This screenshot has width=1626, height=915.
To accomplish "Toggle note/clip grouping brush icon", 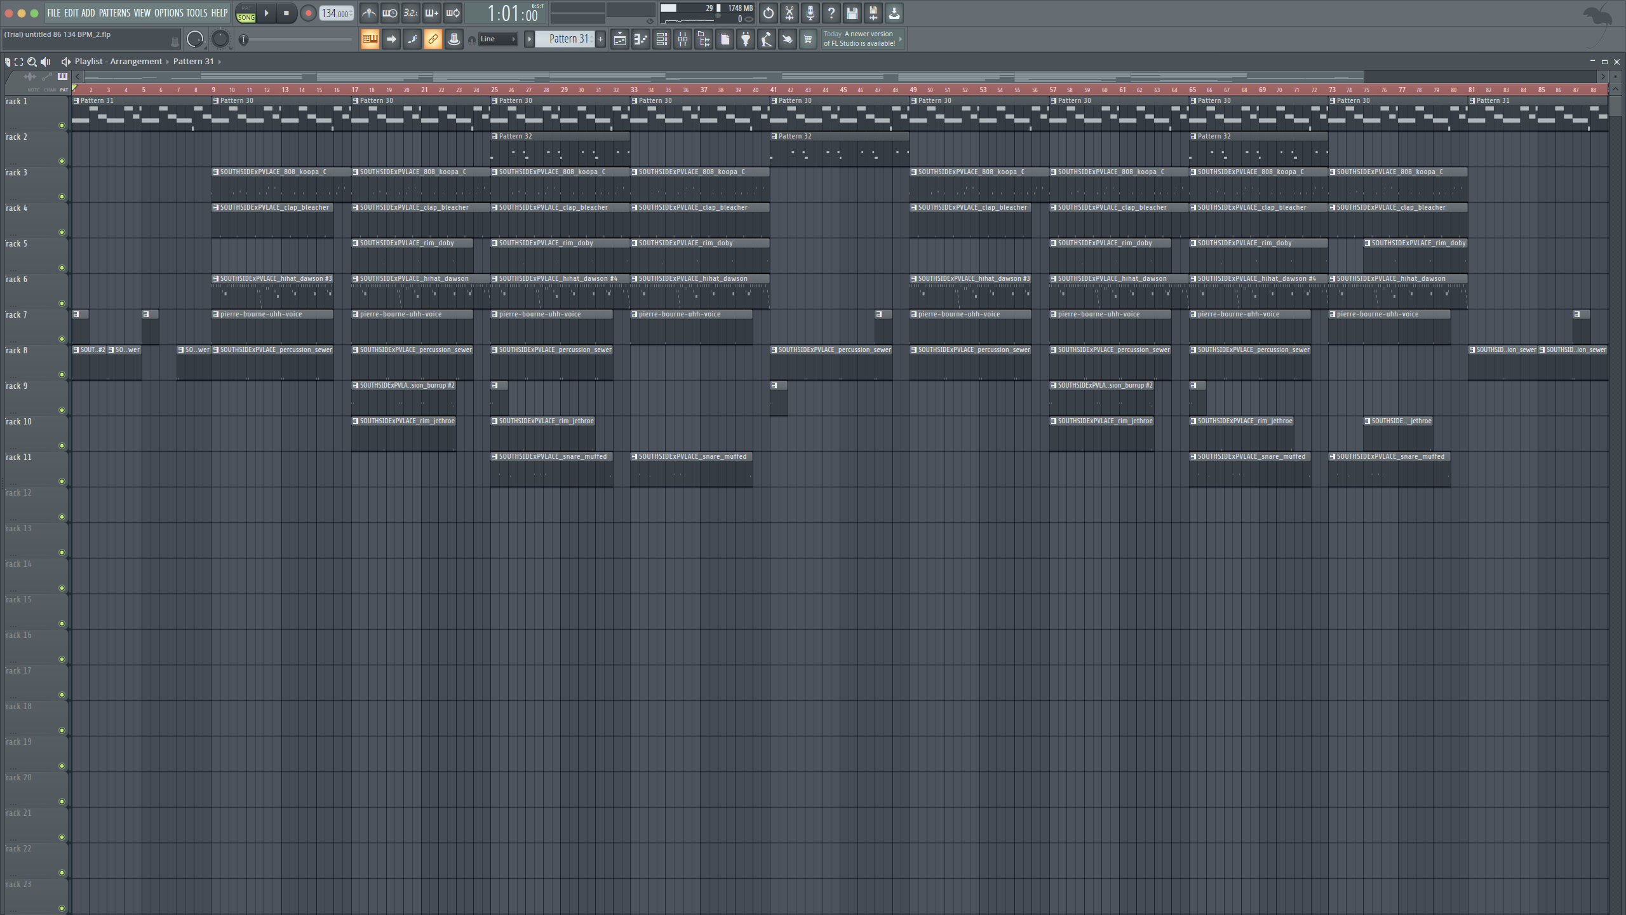I will (412, 39).
